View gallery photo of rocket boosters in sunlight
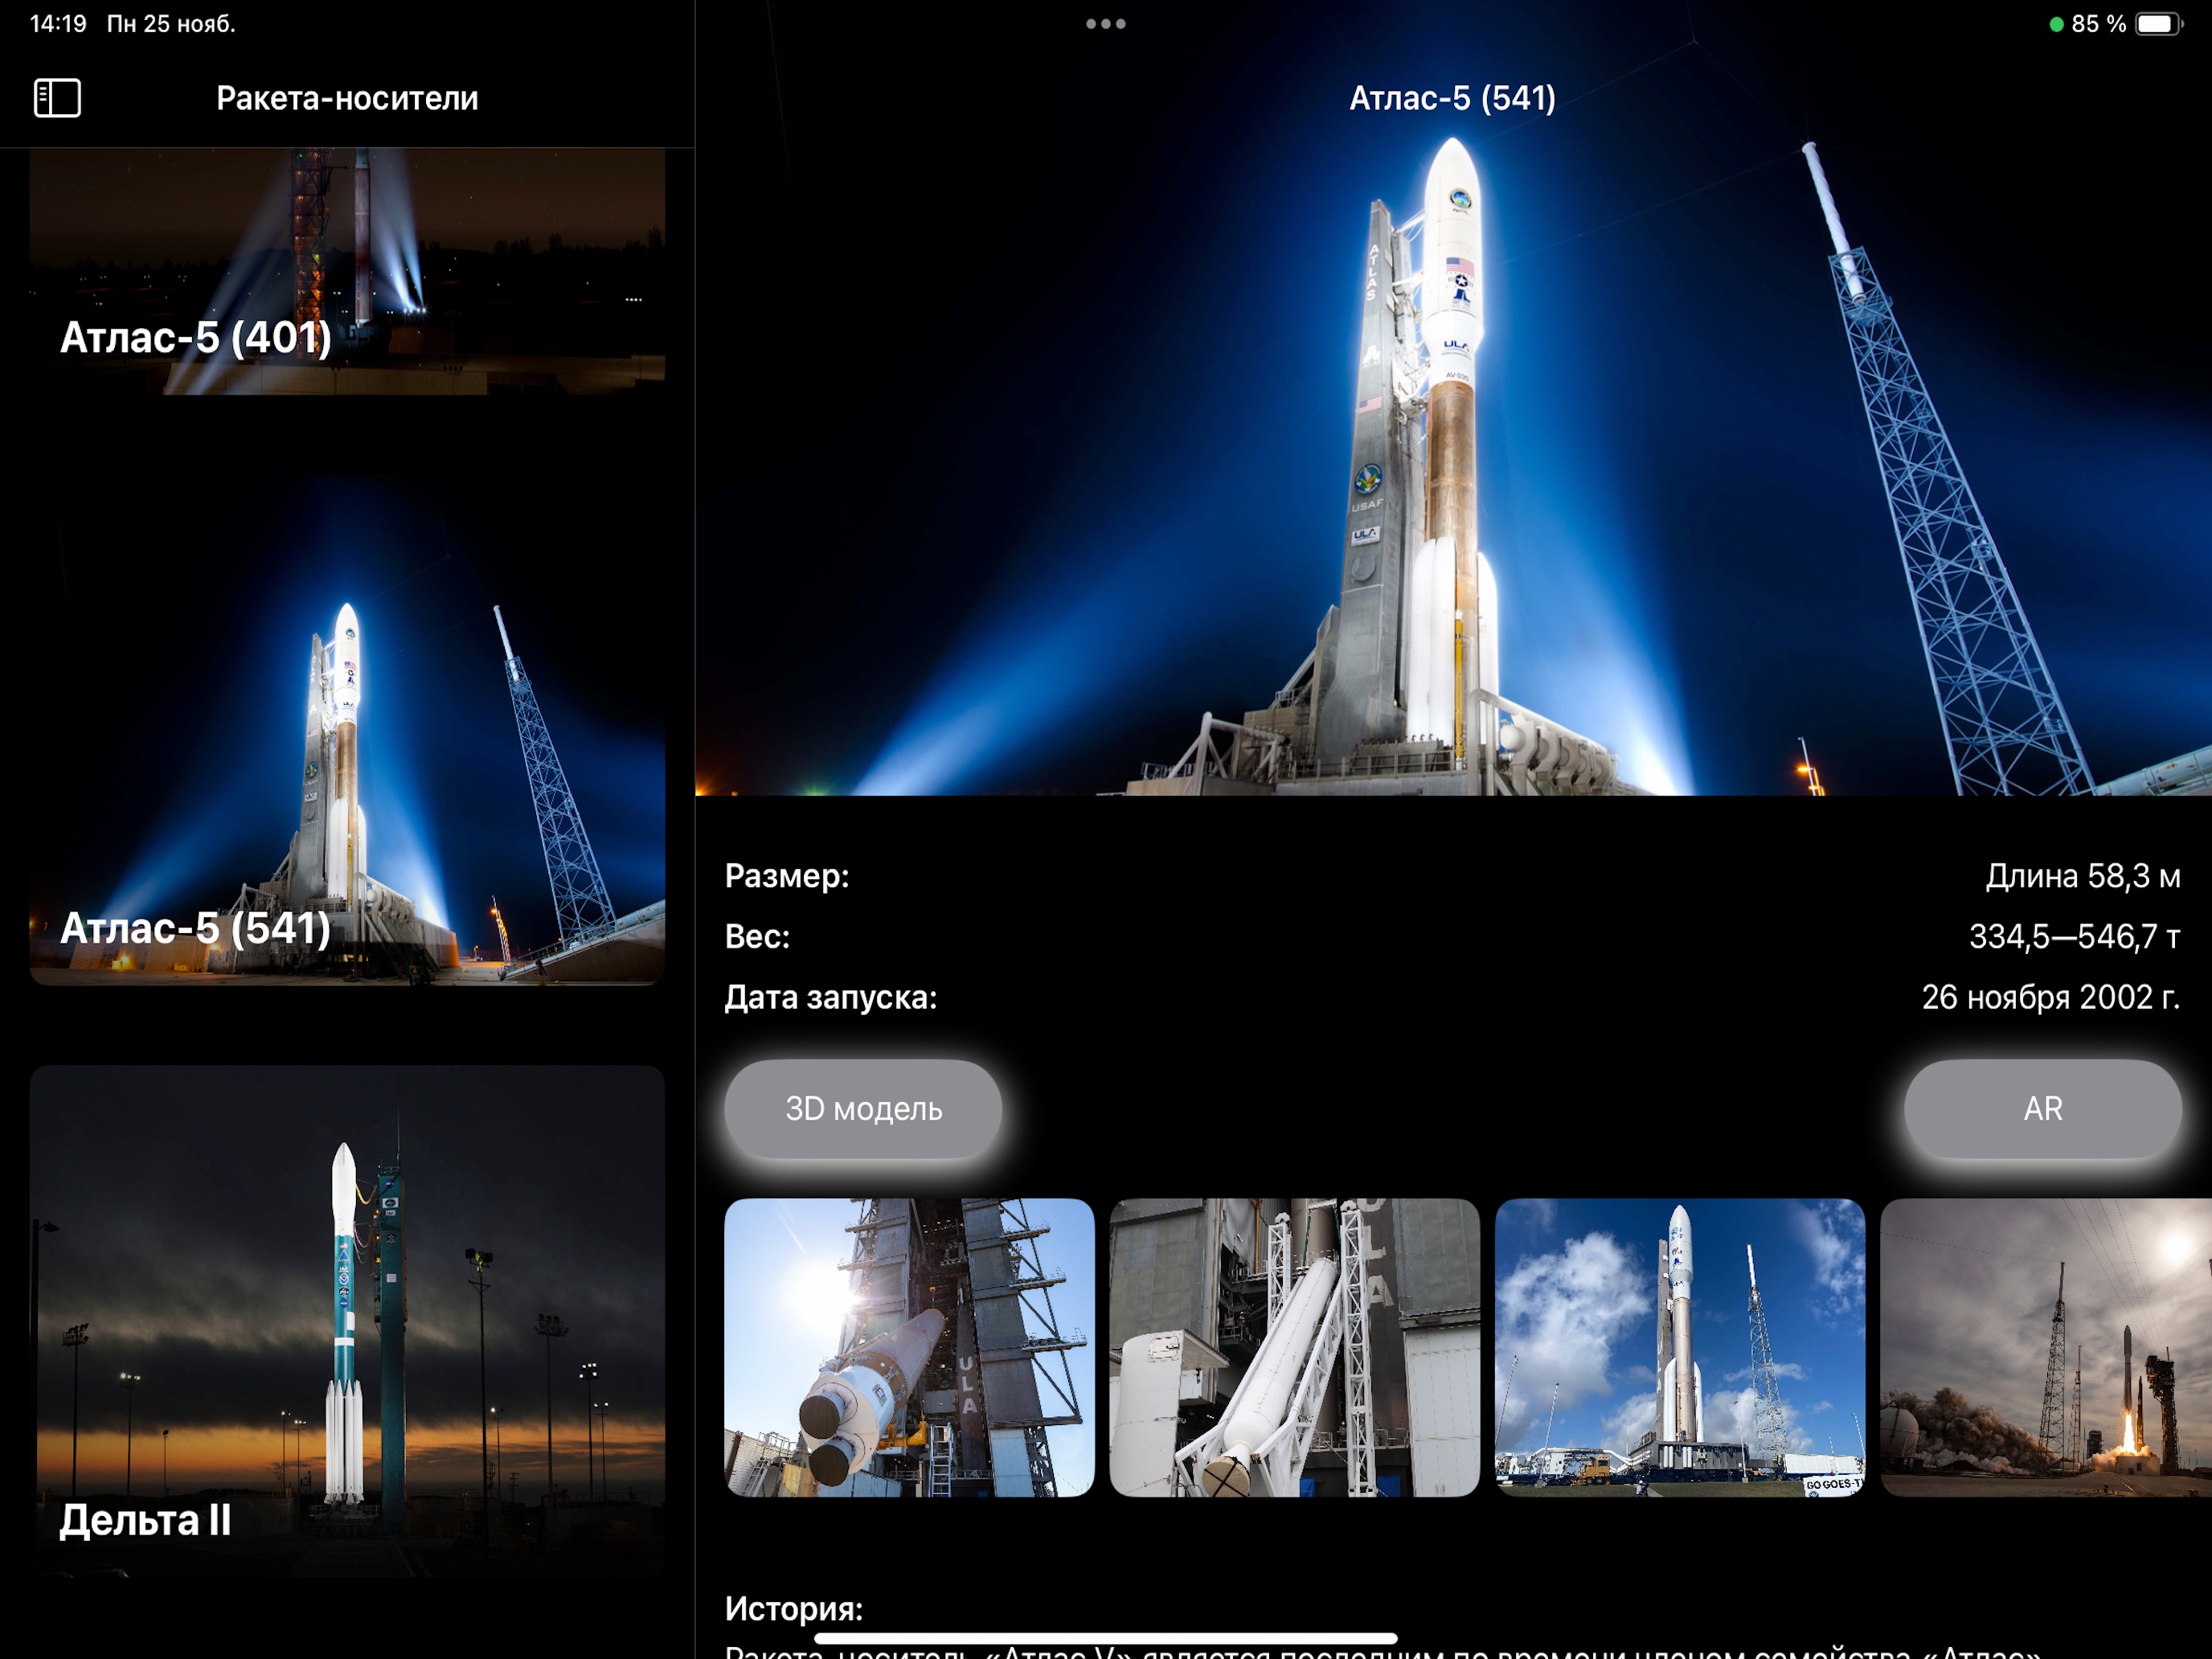Viewport: 2212px width, 1659px height. point(909,1347)
